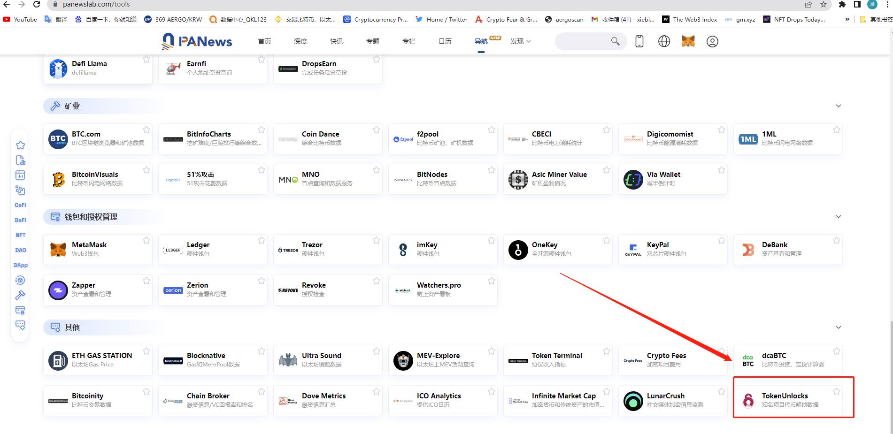The image size is (893, 434).
Task: Open the Home / Twitter bookmark
Action: 441,19
